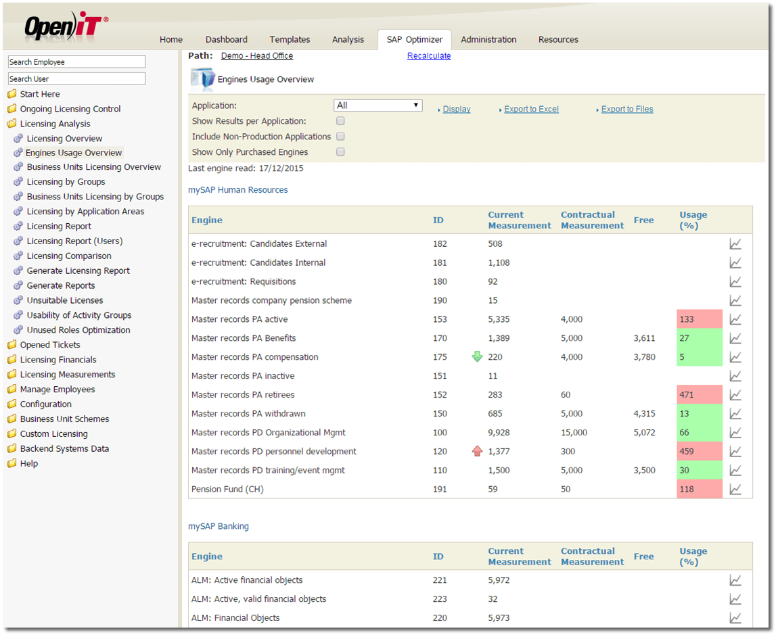Open trend chart for Pension Fund (CH) row
The image size is (776, 635).
[735, 489]
